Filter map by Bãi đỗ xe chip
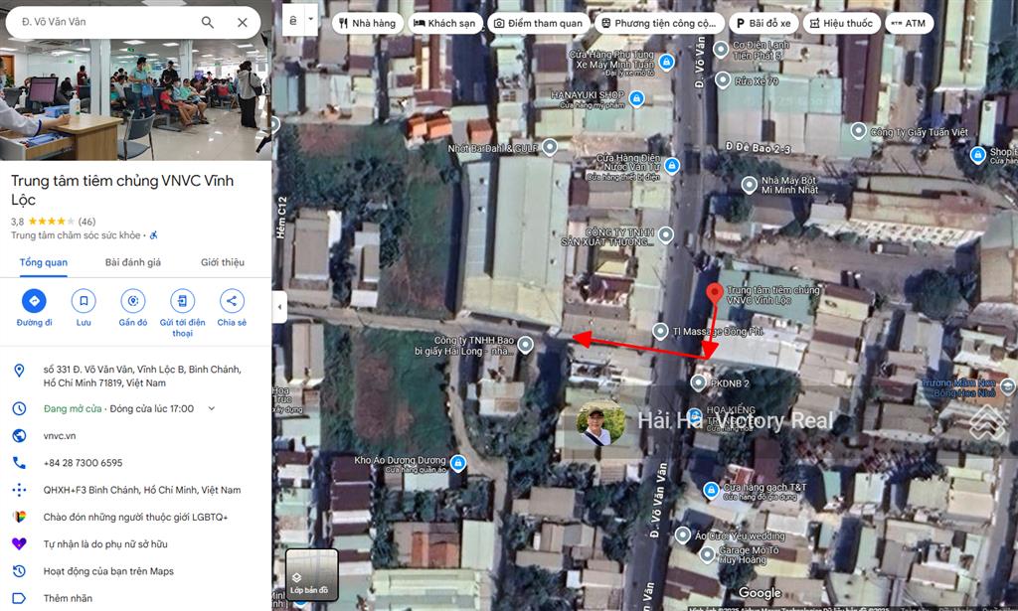This screenshot has width=1018, height=611. pyautogui.click(x=763, y=24)
